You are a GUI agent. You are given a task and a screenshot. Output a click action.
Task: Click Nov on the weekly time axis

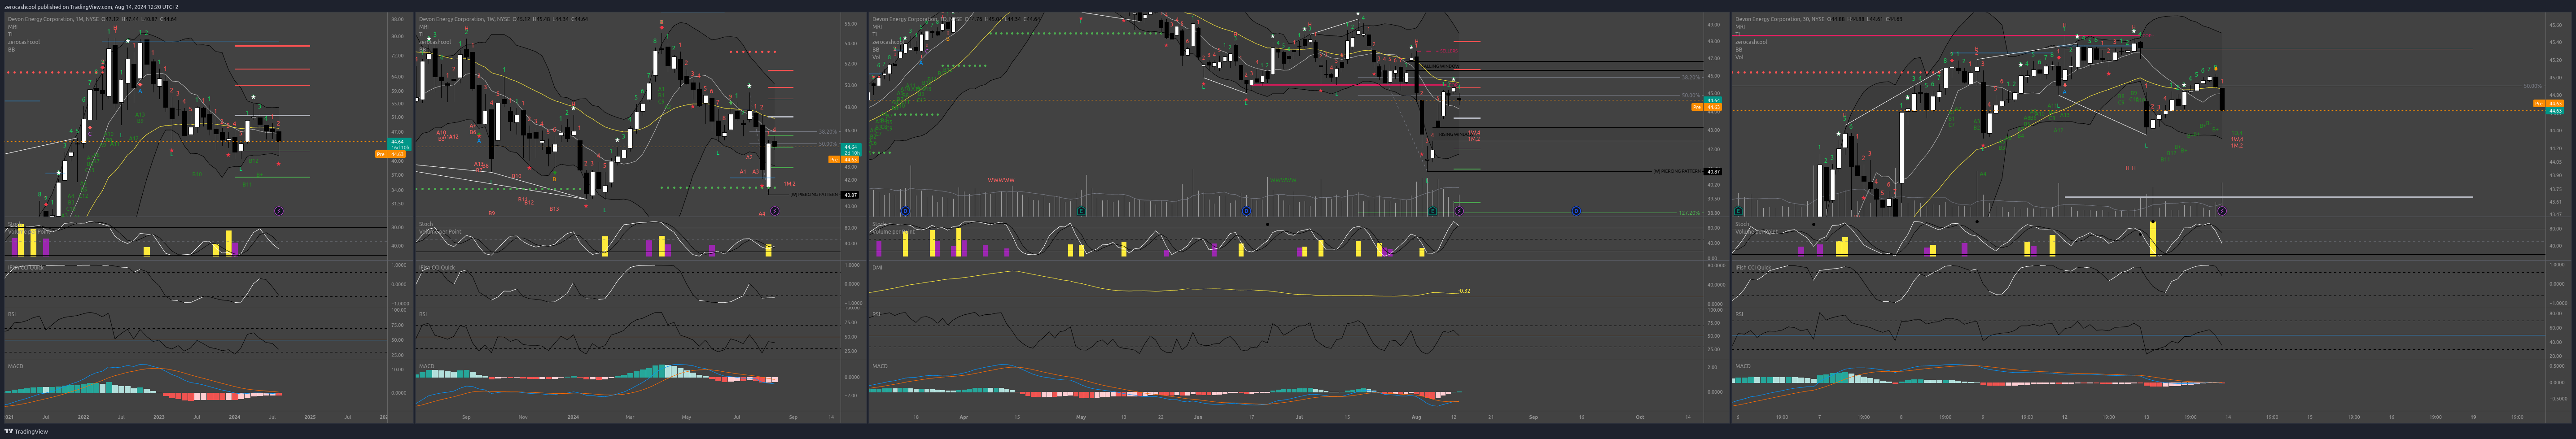click(x=522, y=417)
